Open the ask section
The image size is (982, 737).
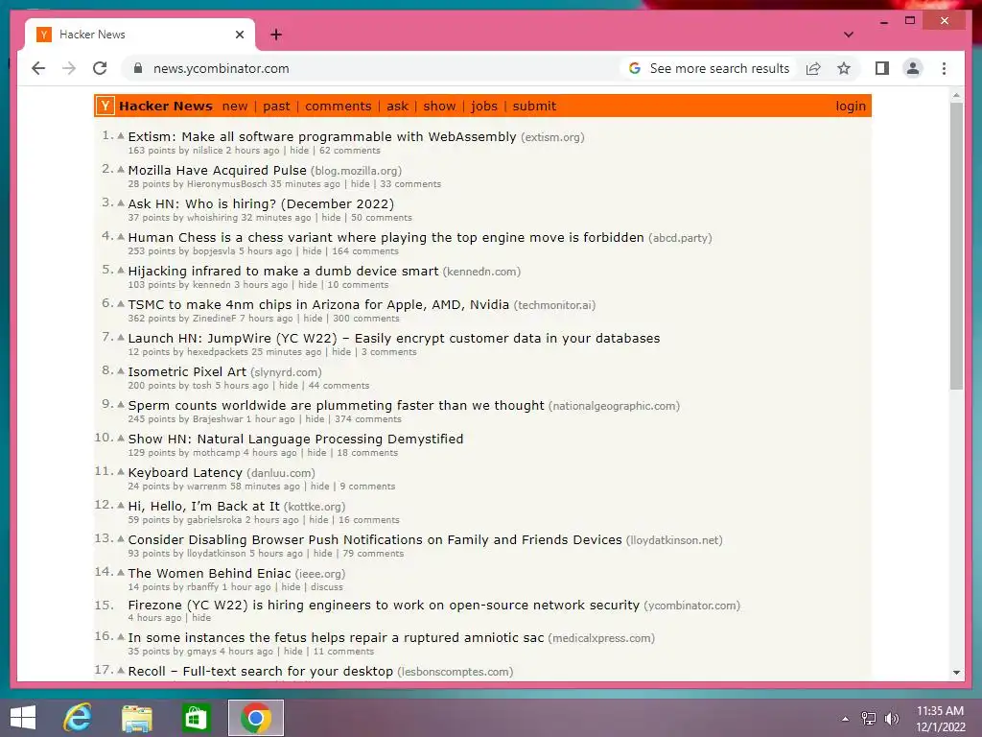point(397,106)
